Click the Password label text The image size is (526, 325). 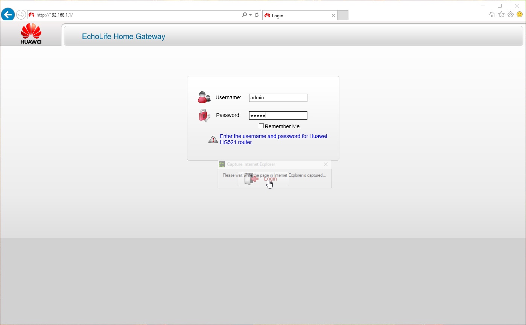coord(228,115)
